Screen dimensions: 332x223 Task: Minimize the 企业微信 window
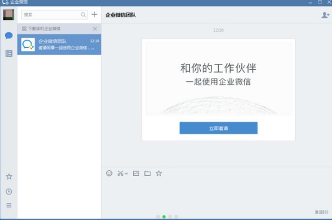310,2
